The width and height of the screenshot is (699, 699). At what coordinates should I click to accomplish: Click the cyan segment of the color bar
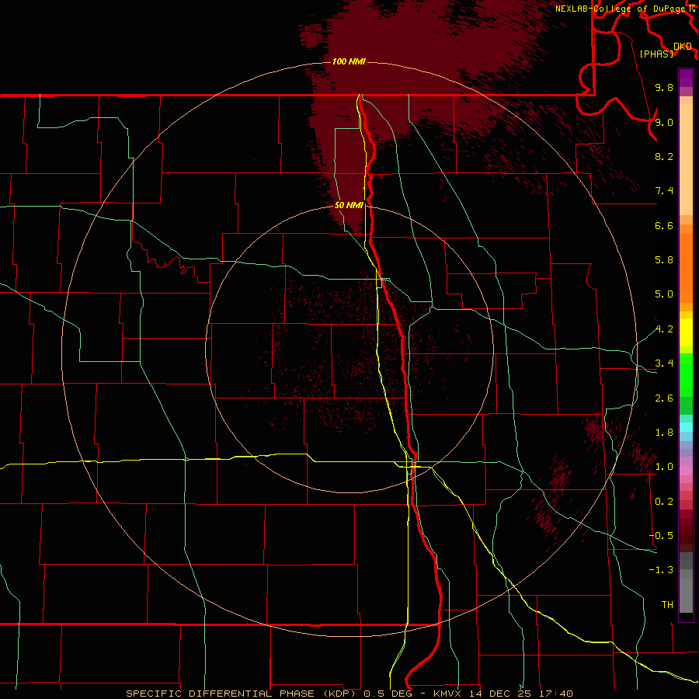tap(686, 427)
